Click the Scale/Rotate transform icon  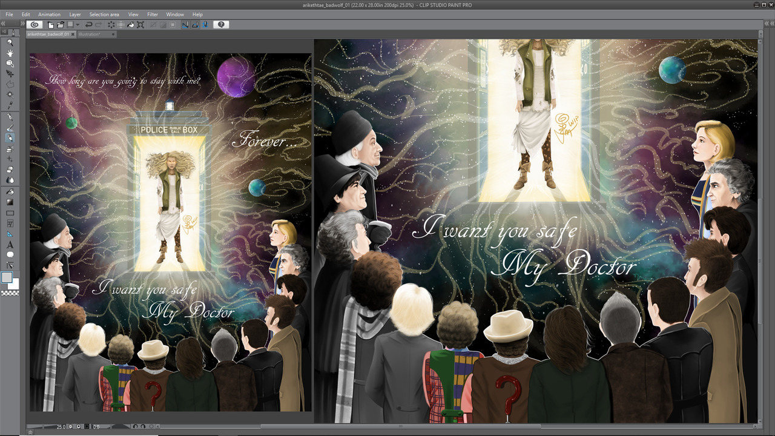[x=140, y=25]
